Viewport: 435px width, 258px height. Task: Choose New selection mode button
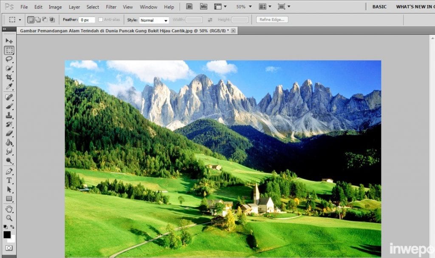pyautogui.click(x=31, y=19)
